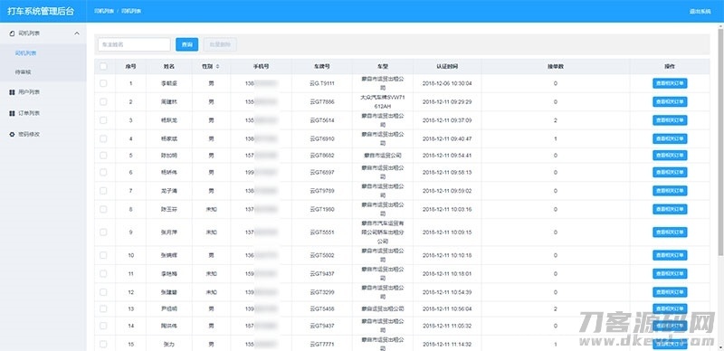The width and height of the screenshot is (724, 351).
Task: Click 查看相关订单 in row 9
Action: click(x=670, y=232)
